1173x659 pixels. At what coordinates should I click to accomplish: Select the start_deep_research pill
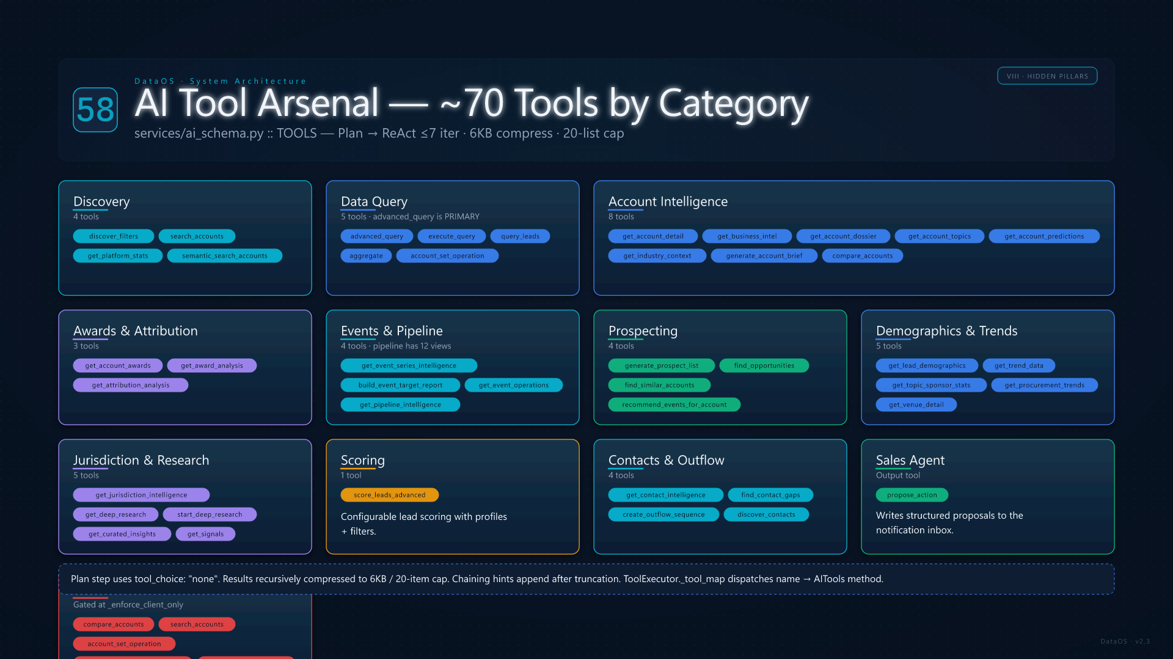click(210, 514)
